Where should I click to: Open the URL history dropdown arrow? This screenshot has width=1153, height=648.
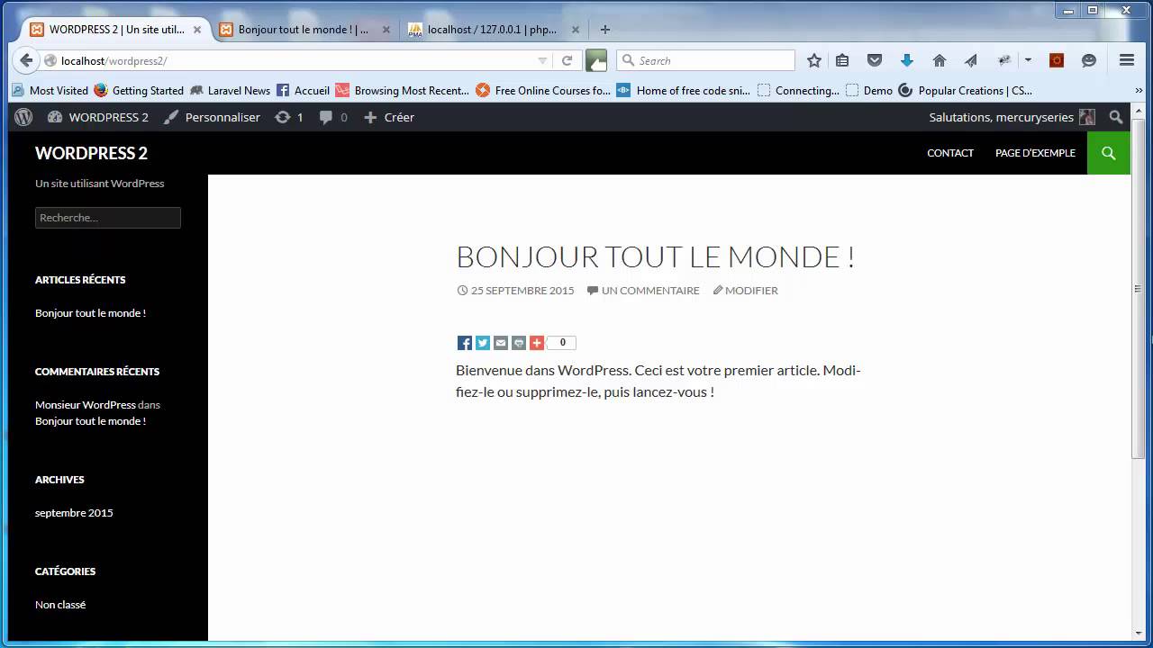542,61
